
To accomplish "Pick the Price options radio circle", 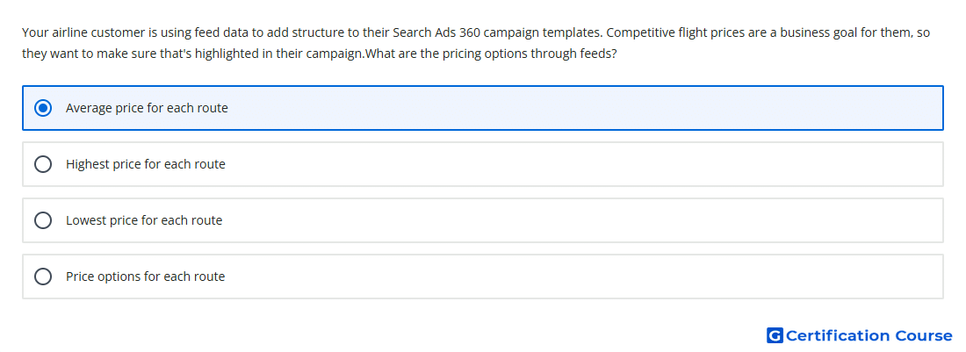I will (x=43, y=277).
